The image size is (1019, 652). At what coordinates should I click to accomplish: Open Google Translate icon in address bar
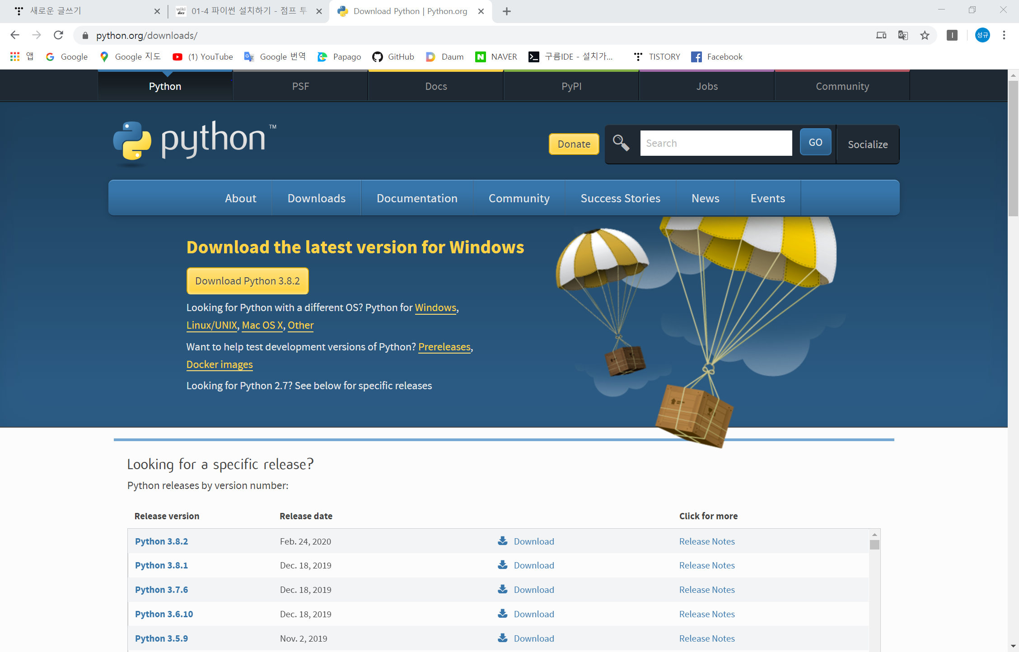[902, 35]
